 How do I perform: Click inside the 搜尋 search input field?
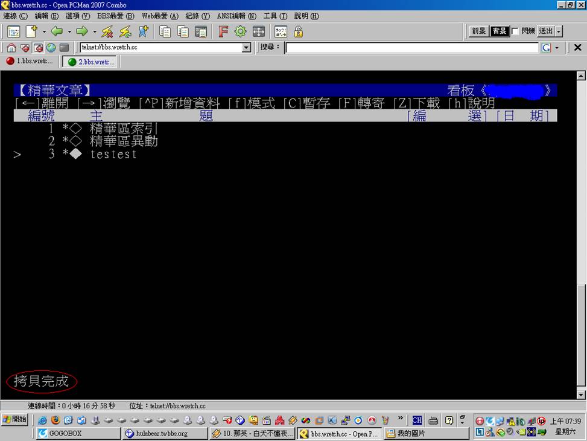411,48
